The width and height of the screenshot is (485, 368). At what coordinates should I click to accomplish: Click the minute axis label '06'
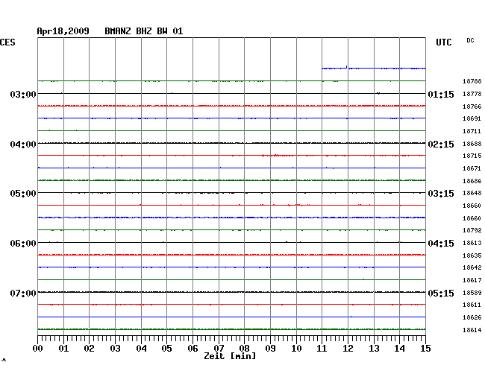click(193, 349)
